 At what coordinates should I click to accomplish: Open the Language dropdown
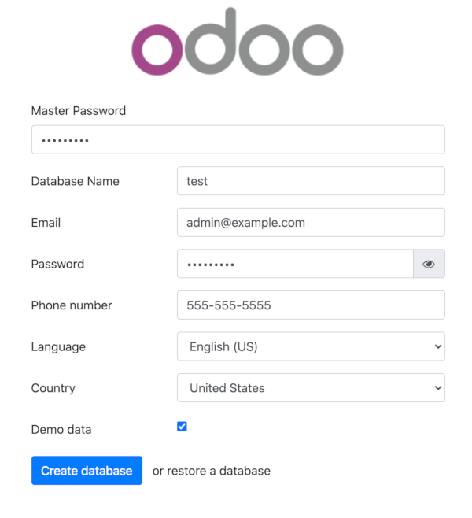pyautogui.click(x=311, y=346)
